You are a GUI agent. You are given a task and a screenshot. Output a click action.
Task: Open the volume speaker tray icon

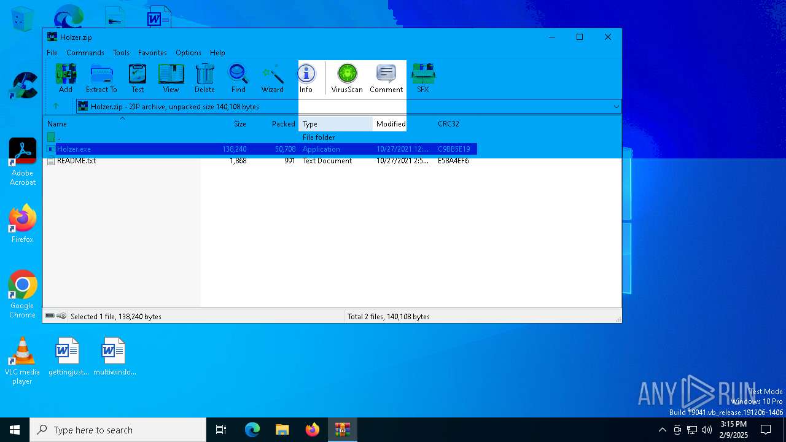(x=707, y=430)
